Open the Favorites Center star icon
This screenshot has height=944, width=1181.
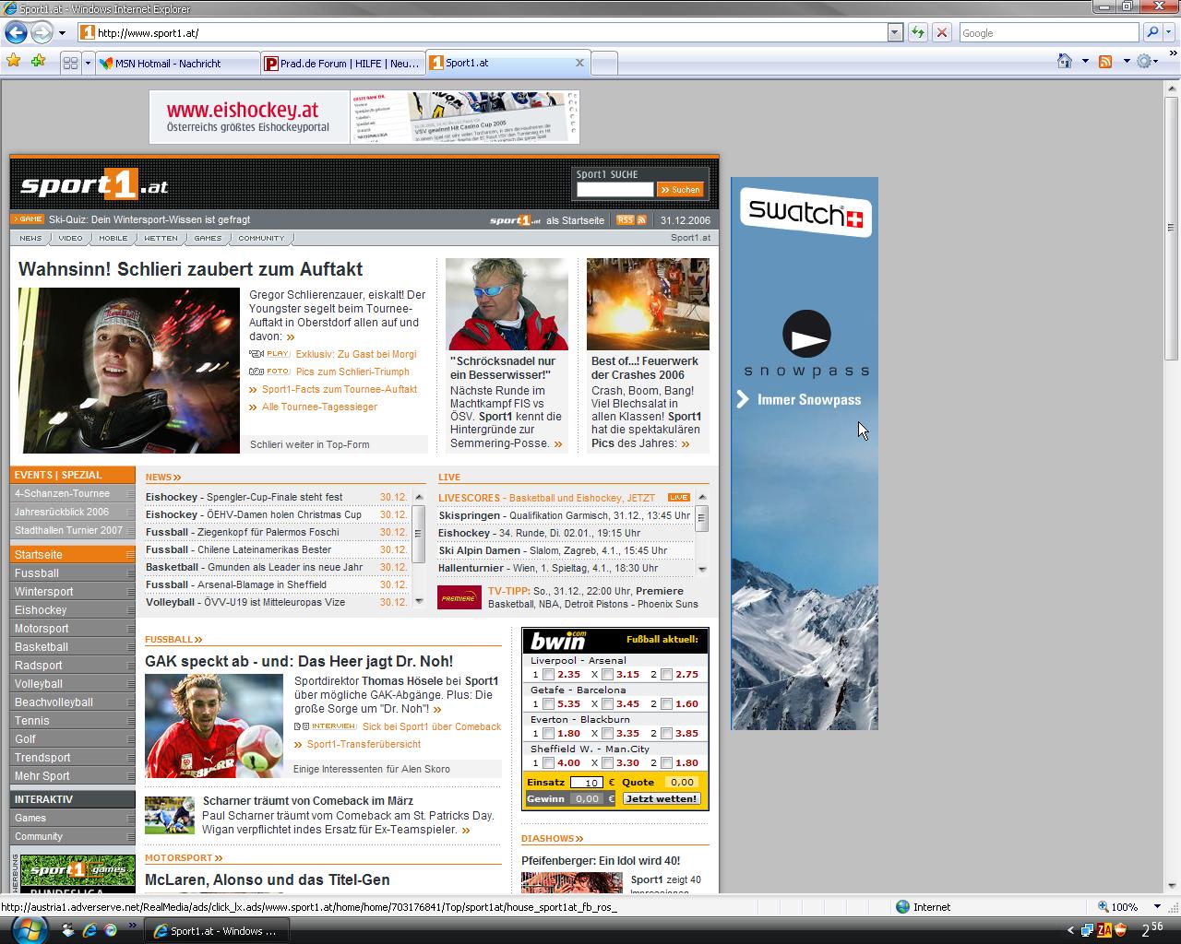(14, 61)
